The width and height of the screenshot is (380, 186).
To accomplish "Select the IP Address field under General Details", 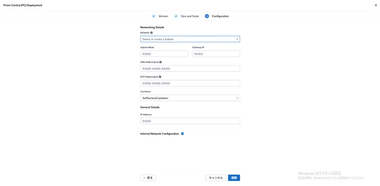I will coord(190,121).
